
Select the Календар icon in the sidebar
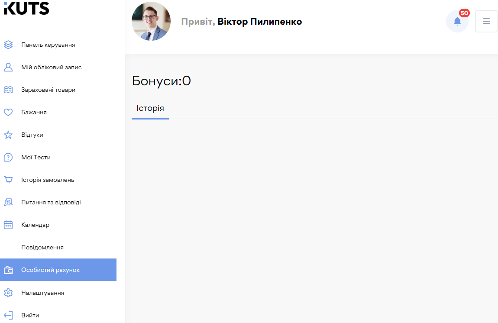pos(8,225)
